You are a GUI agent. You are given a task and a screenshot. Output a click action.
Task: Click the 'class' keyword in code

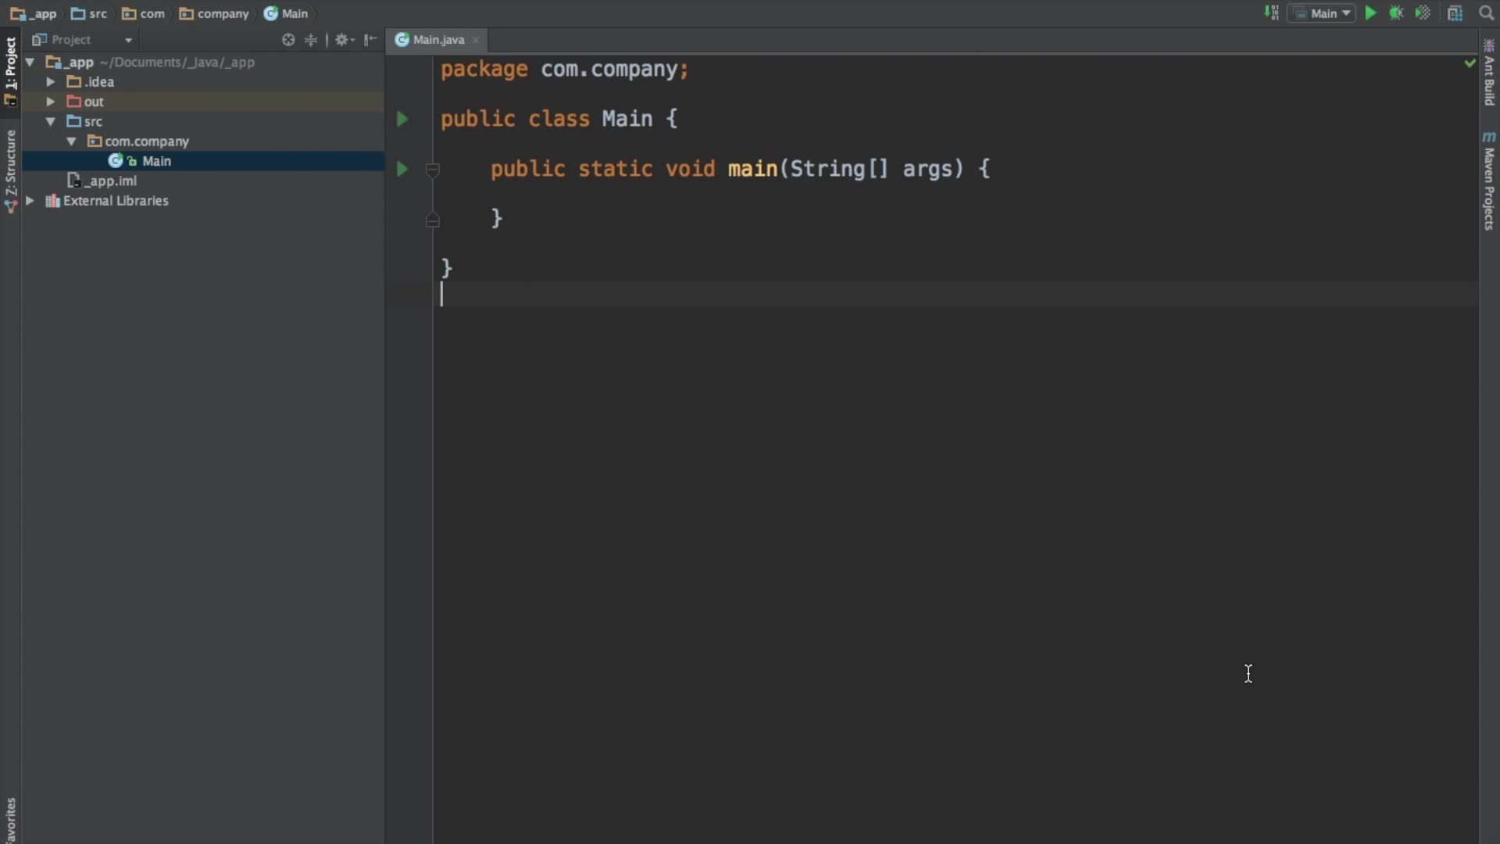click(x=559, y=119)
